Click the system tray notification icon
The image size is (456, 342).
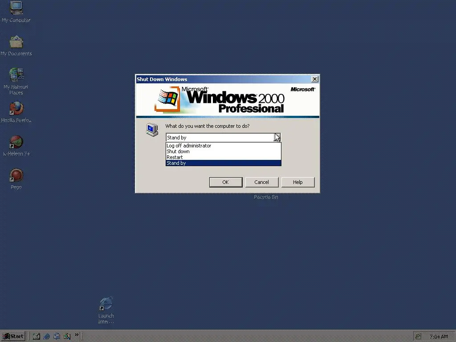(x=418, y=337)
